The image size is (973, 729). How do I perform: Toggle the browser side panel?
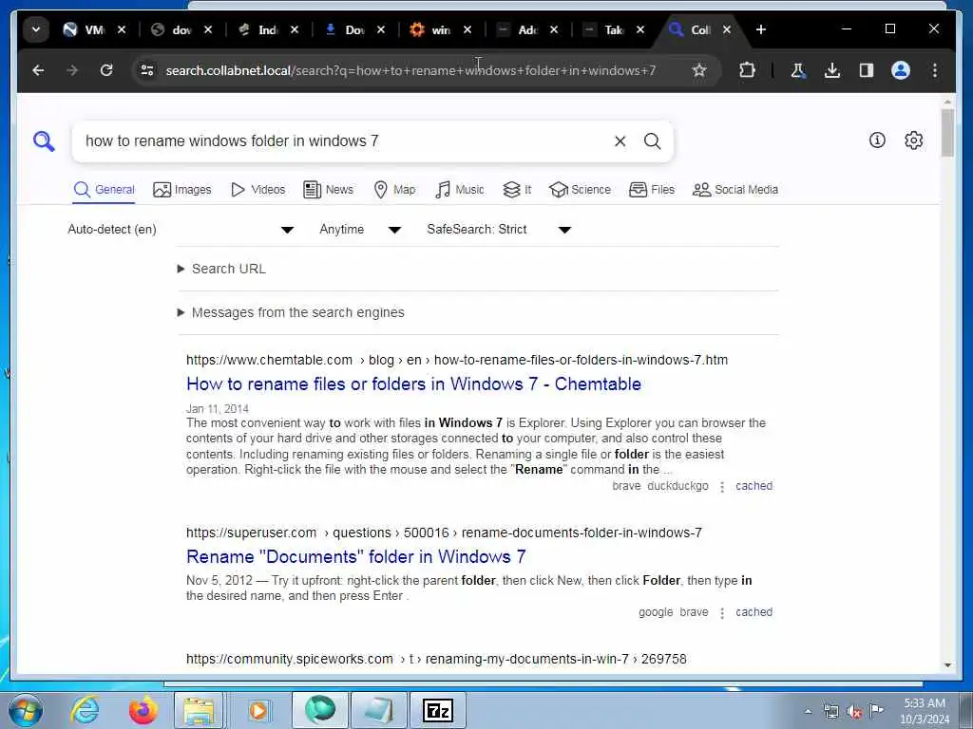[x=867, y=70]
